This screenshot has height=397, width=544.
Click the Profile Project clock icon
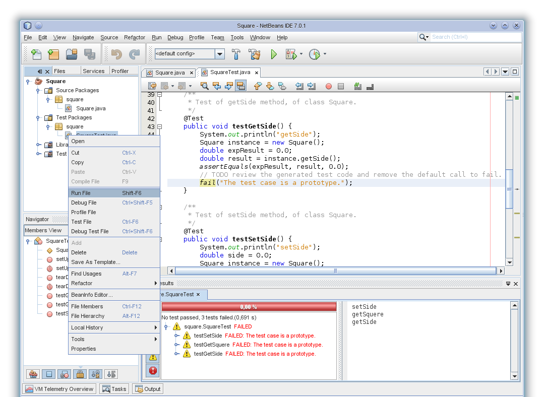tap(315, 54)
